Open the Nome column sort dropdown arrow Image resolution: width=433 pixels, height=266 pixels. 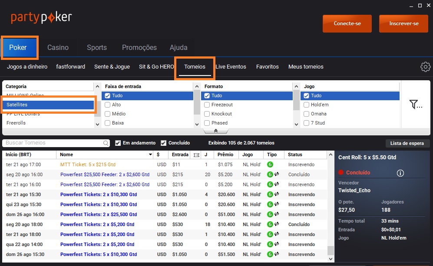click(x=151, y=155)
